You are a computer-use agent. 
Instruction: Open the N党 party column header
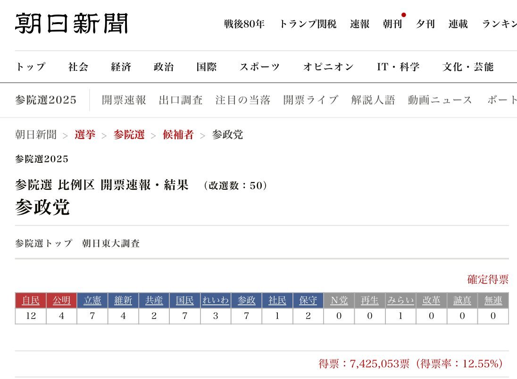coord(339,300)
